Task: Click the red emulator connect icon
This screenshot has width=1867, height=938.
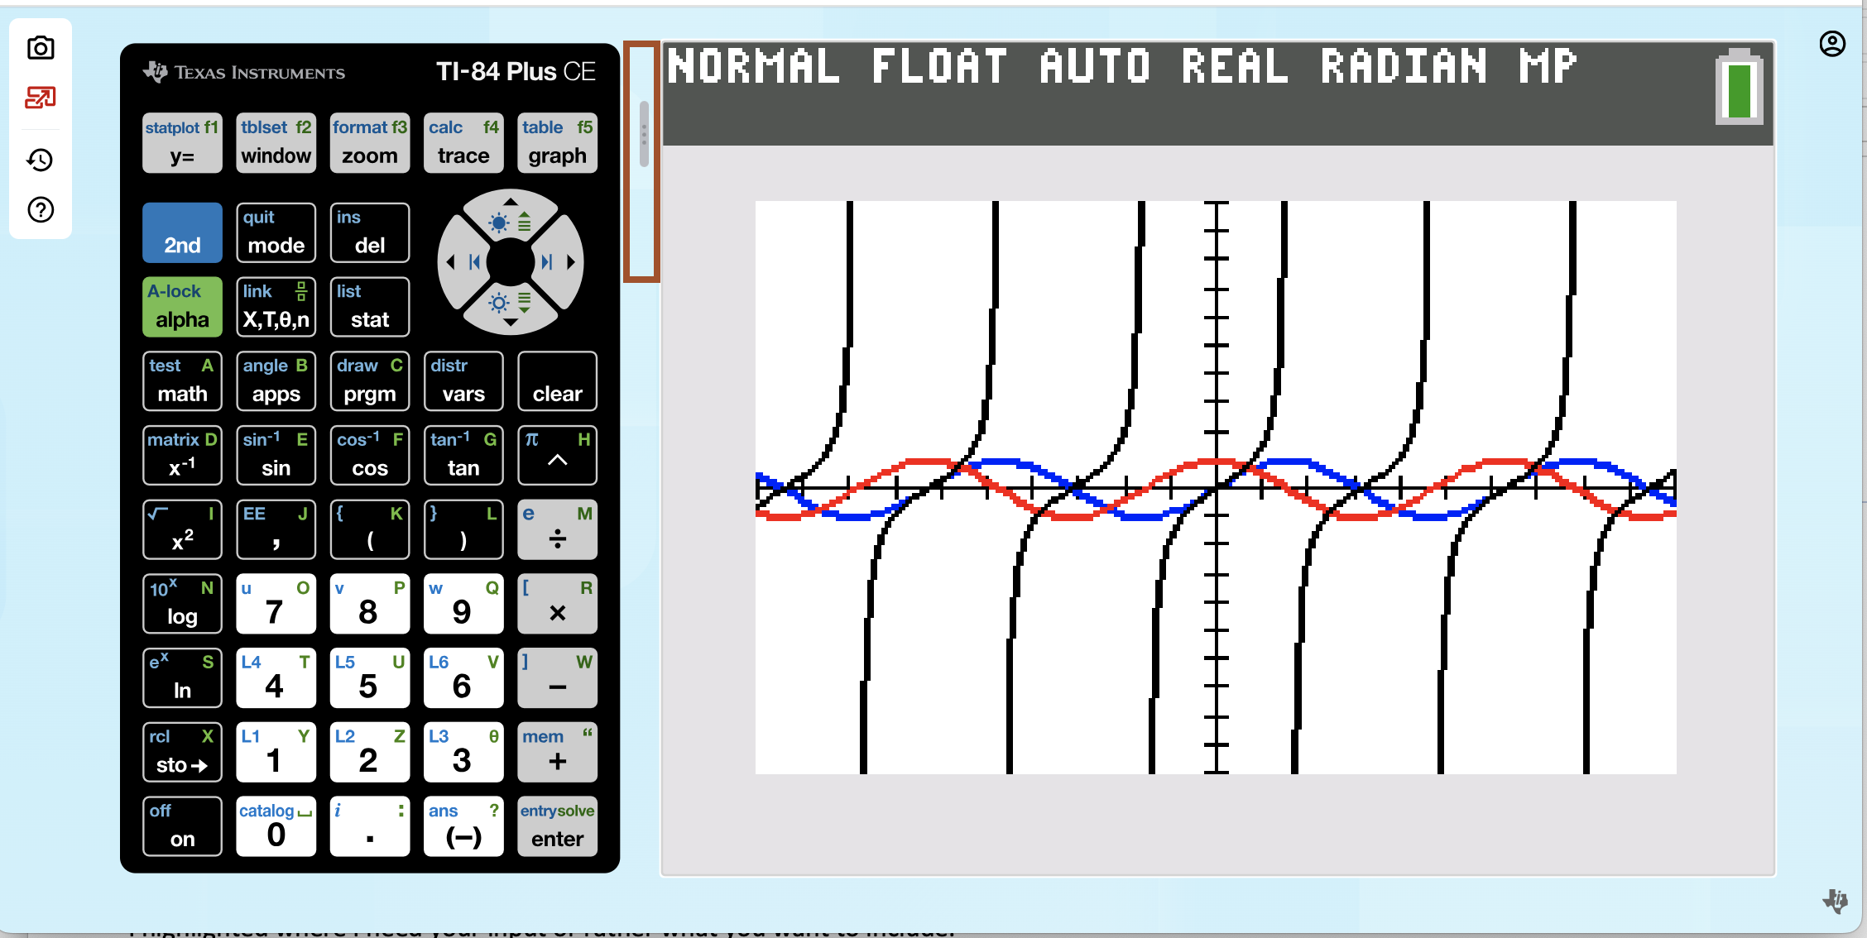Action: pos(41,98)
